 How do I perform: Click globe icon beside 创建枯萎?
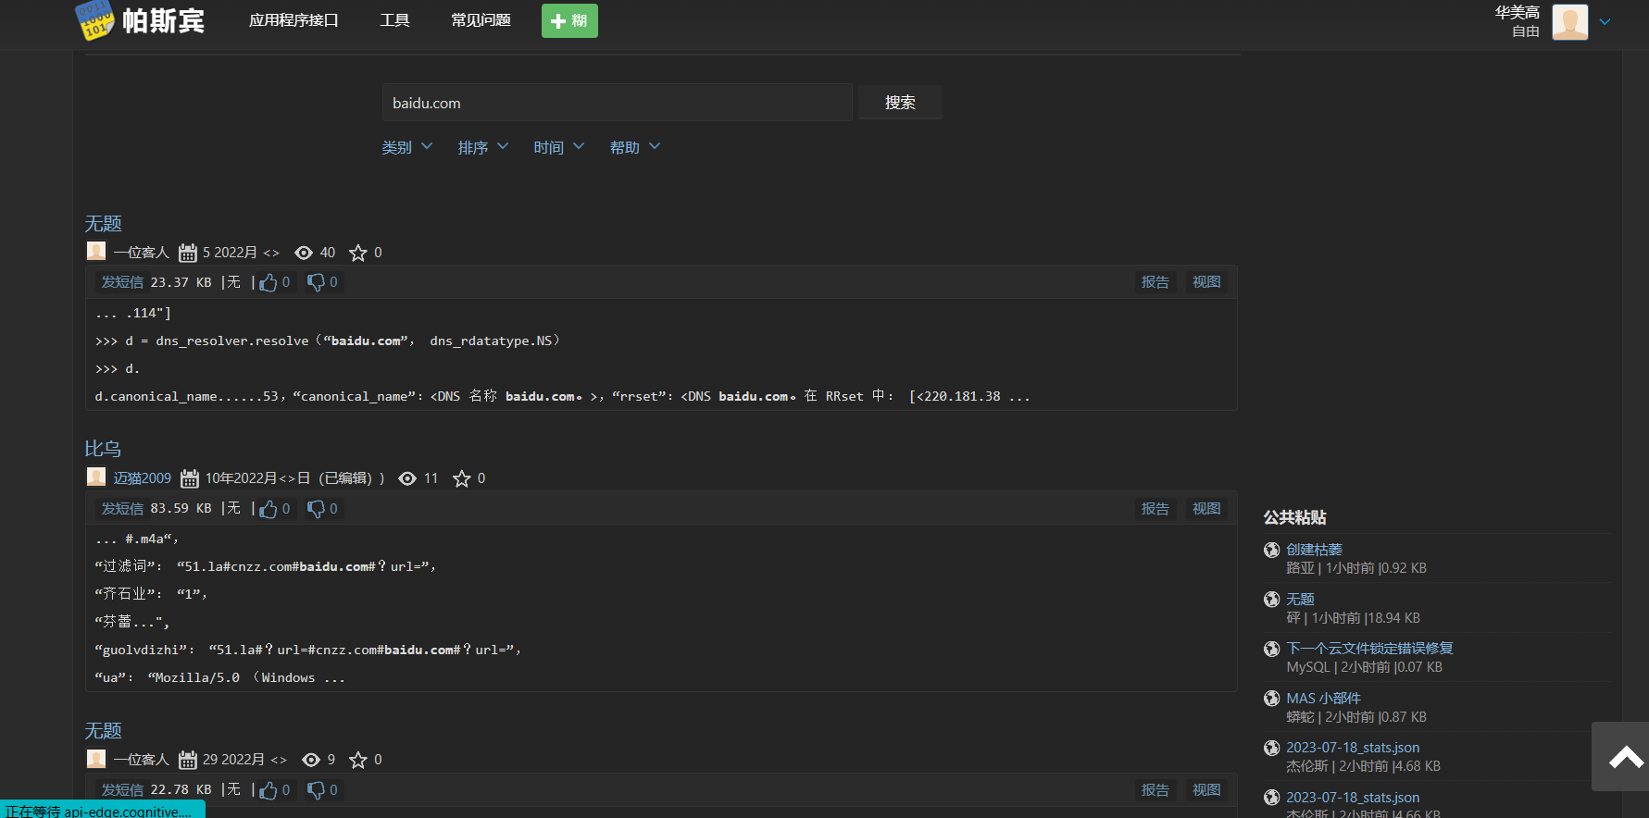point(1271,550)
